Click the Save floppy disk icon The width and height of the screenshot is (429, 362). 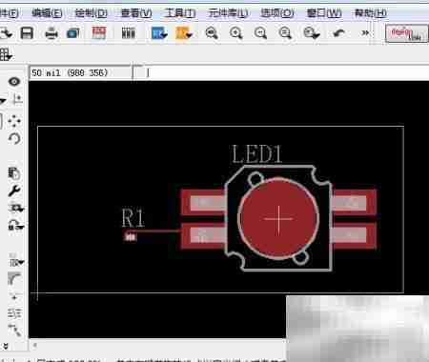click(x=27, y=33)
